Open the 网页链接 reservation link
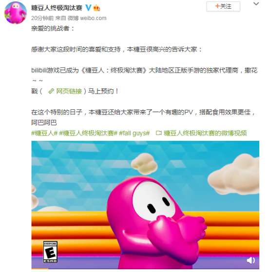The height and width of the screenshot is (272, 268). (x=69, y=91)
